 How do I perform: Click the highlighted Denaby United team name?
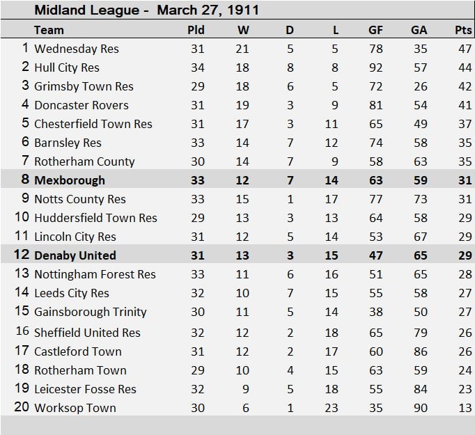(x=75, y=255)
